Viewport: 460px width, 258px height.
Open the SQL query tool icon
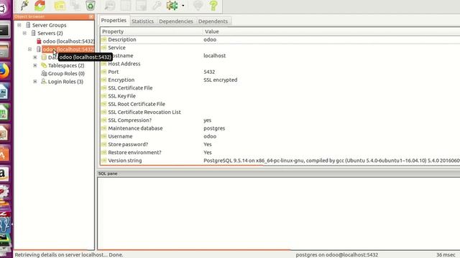point(110,6)
